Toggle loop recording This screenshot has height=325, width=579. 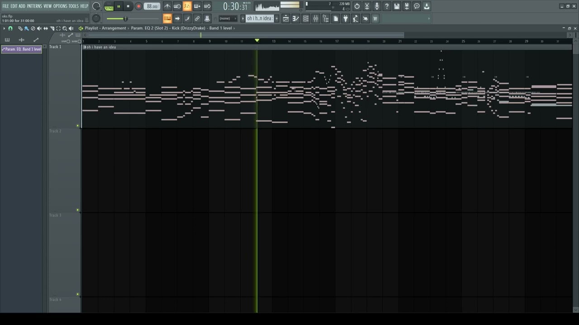pyautogui.click(x=207, y=6)
